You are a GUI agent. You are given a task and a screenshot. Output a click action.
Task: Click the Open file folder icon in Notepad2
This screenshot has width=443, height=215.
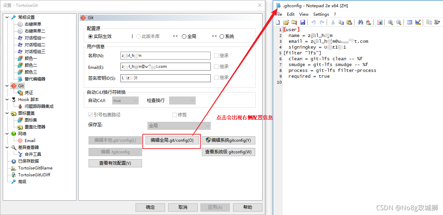(x=286, y=22)
